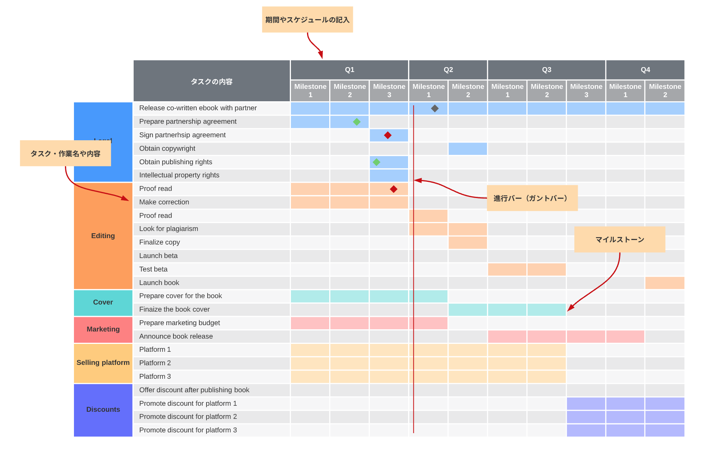Click red diamond in Sign partnership agreement row
714x459 pixels.
pyautogui.click(x=388, y=135)
